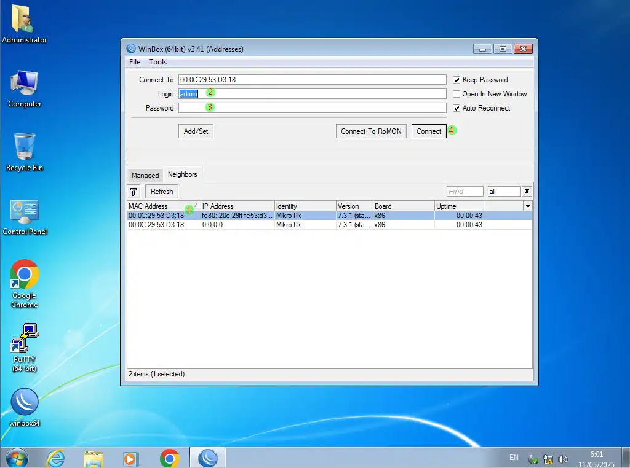Toggle the Auto Reconnect checkbox

457,108
